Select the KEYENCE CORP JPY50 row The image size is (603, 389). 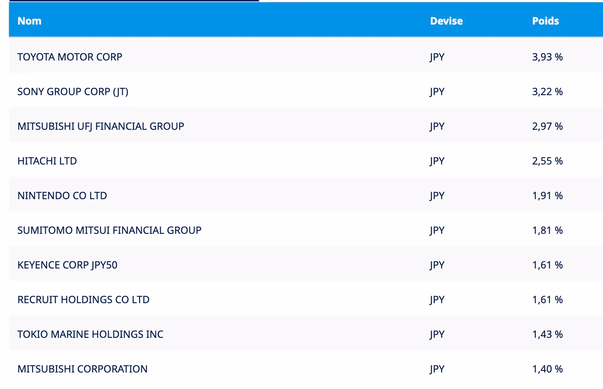point(67,265)
